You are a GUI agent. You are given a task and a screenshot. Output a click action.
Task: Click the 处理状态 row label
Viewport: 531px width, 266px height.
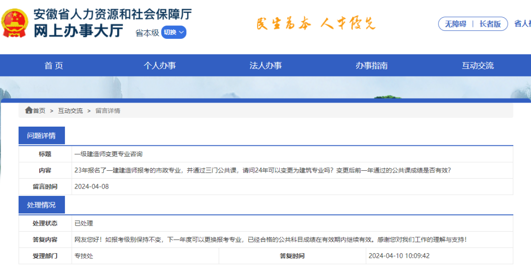coord(45,223)
